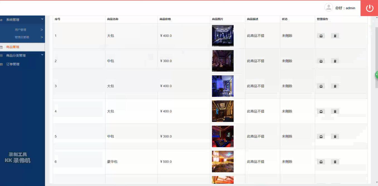Click the ¥500.0 price cell

tap(166, 162)
